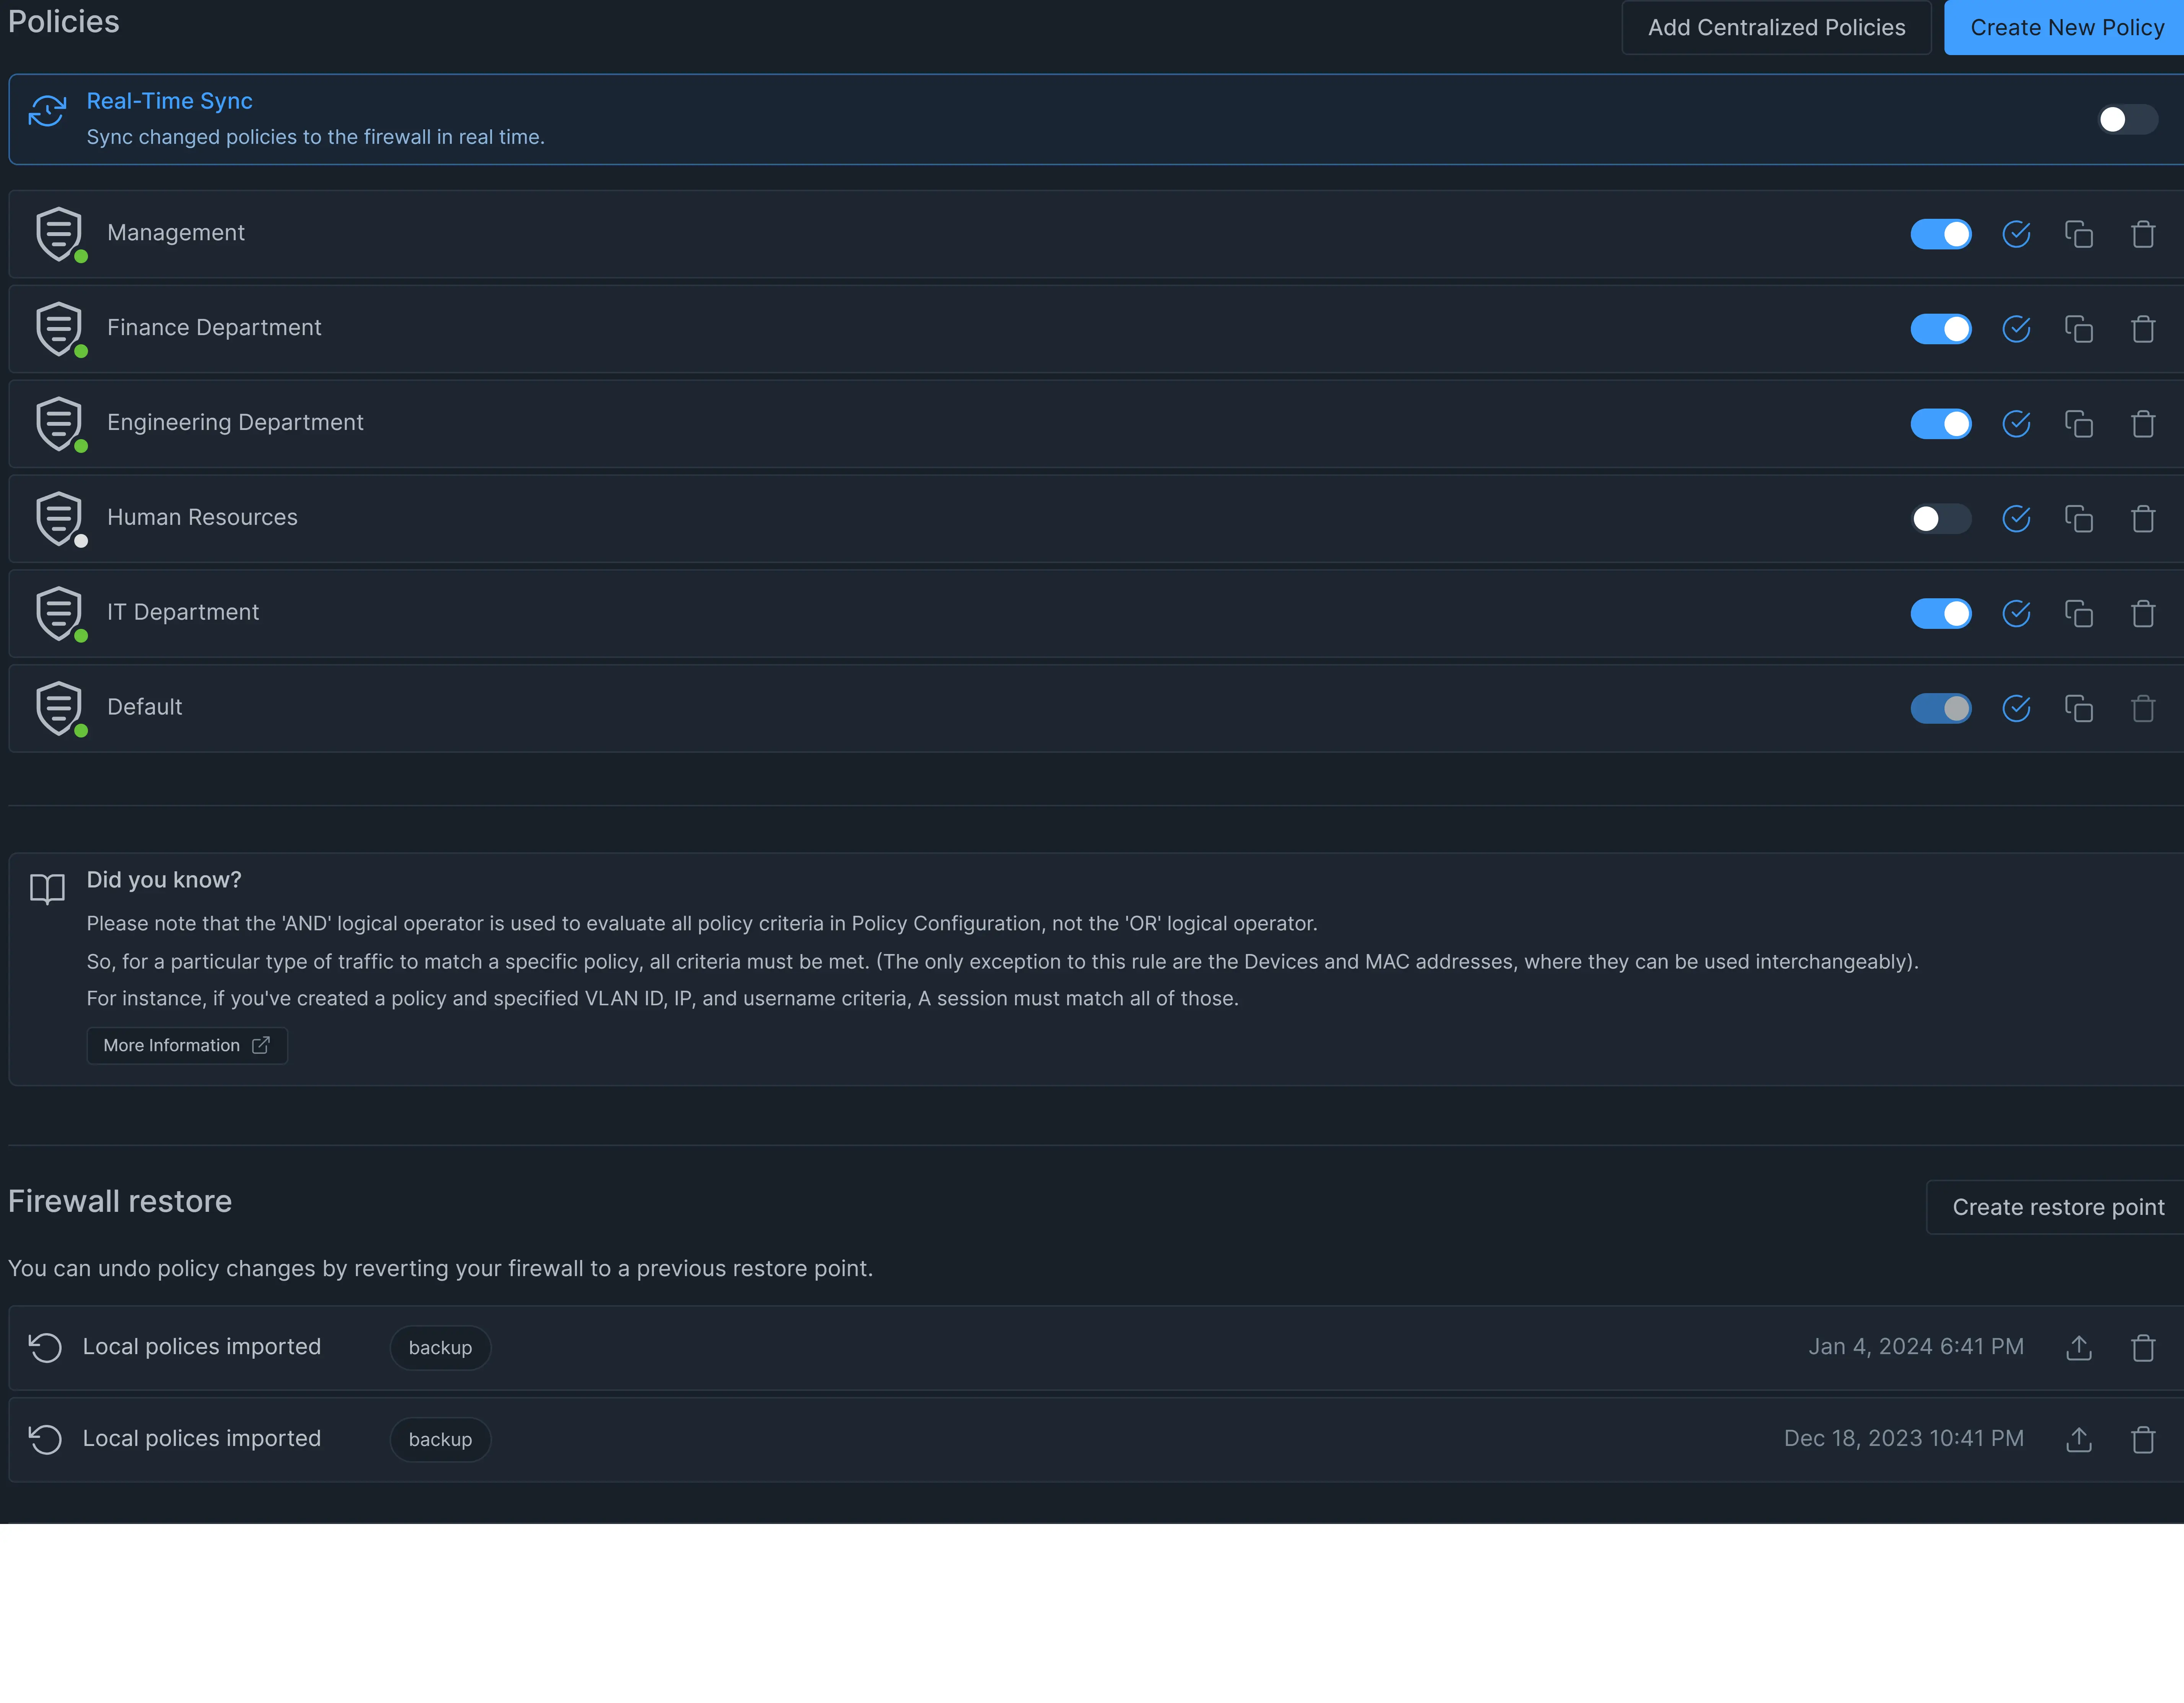This screenshot has height=1703, width=2184.
Task: Click the Dec 18, 2023 10:41 PM timestamp
Action: 1904,1439
